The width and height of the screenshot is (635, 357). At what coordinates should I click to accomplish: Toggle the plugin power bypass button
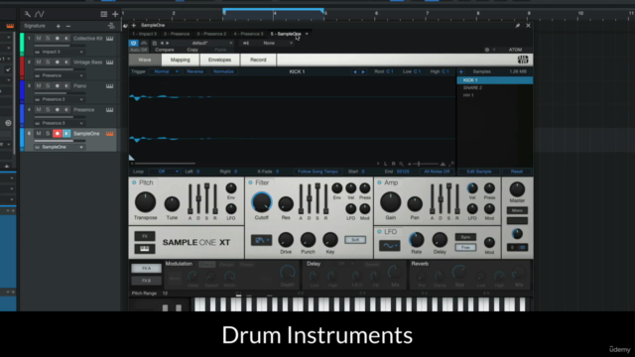coord(133,43)
